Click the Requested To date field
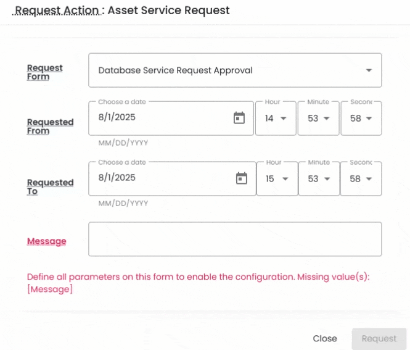This screenshot has height=350, width=410. [172, 179]
